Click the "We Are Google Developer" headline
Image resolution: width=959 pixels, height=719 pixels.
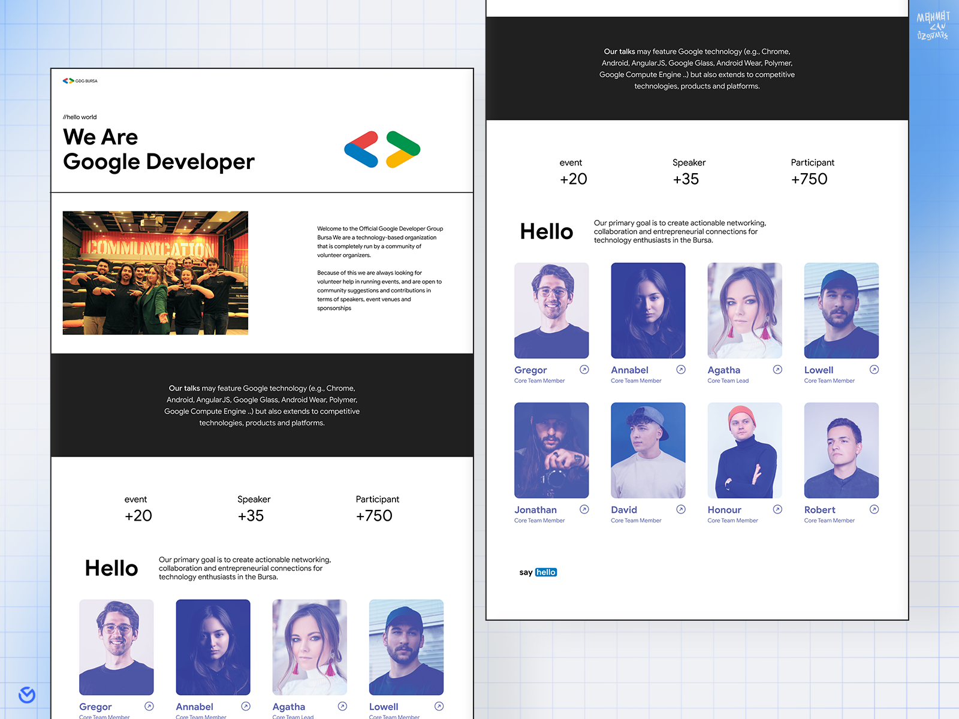click(159, 150)
